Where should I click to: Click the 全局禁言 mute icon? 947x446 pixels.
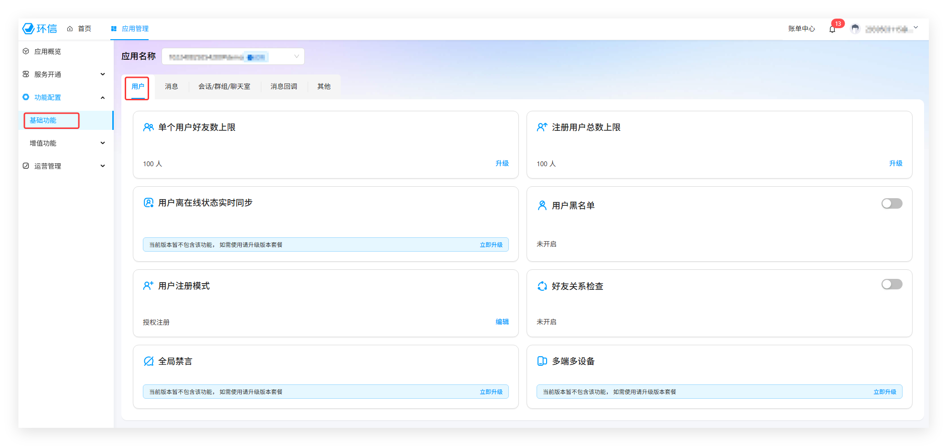pos(149,361)
